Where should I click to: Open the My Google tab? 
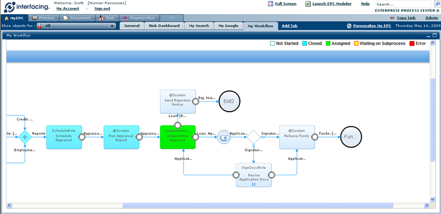[228, 26]
